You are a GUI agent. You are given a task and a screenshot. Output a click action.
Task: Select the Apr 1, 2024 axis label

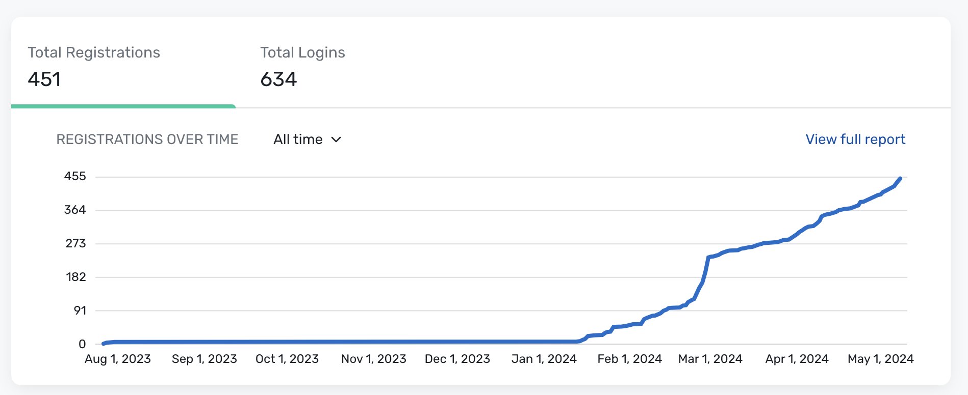(797, 359)
